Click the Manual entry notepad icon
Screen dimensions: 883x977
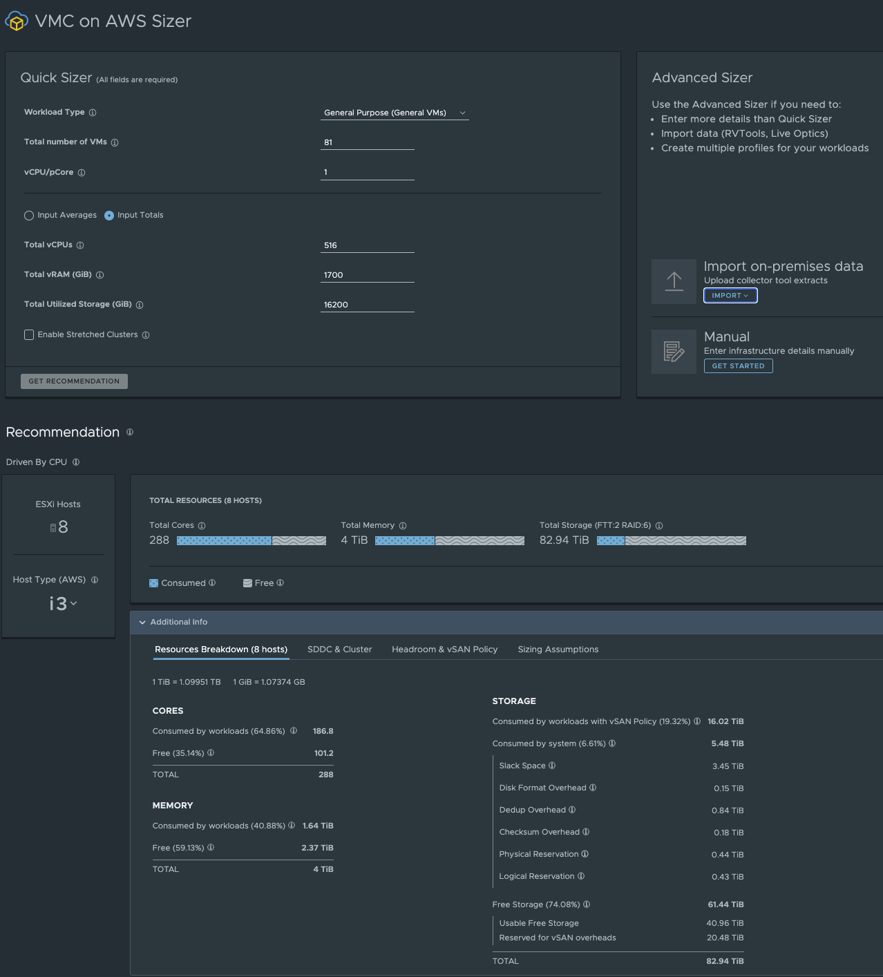click(x=674, y=351)
